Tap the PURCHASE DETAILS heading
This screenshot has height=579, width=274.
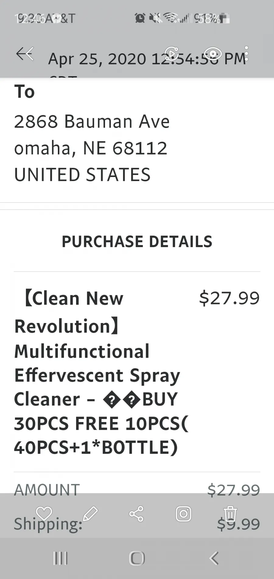pos(137,241)
